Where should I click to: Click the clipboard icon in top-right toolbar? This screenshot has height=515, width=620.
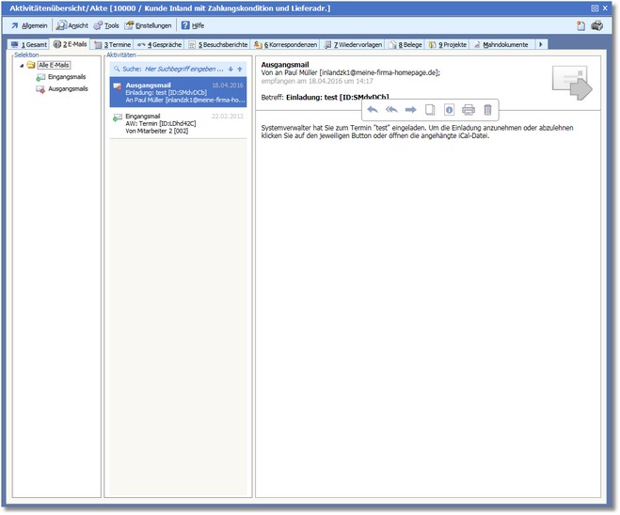(x=580, y=25)
